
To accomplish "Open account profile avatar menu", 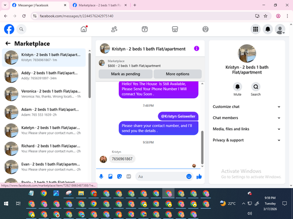I will click(x=280, y=29).
